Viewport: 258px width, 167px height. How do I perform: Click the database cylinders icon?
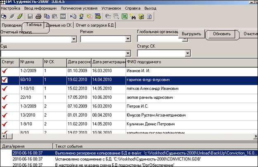[x=4, y=16]
